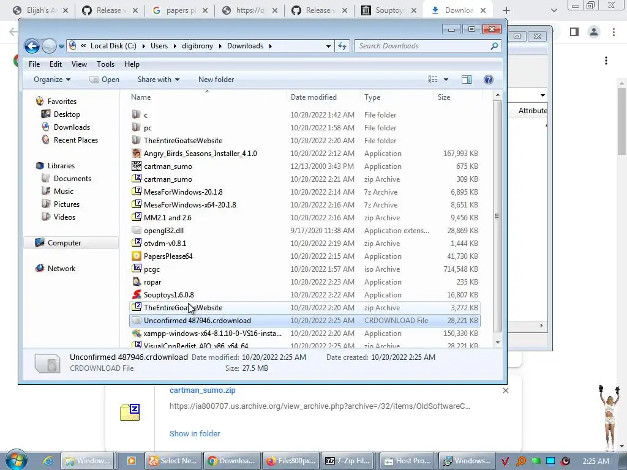Click Explorer's Forward navigation arrow button

49,46
